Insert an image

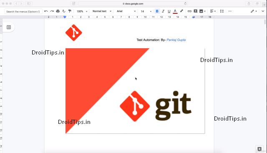point(201,11)
